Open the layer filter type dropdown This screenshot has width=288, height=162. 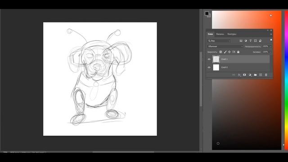point(219,41)
